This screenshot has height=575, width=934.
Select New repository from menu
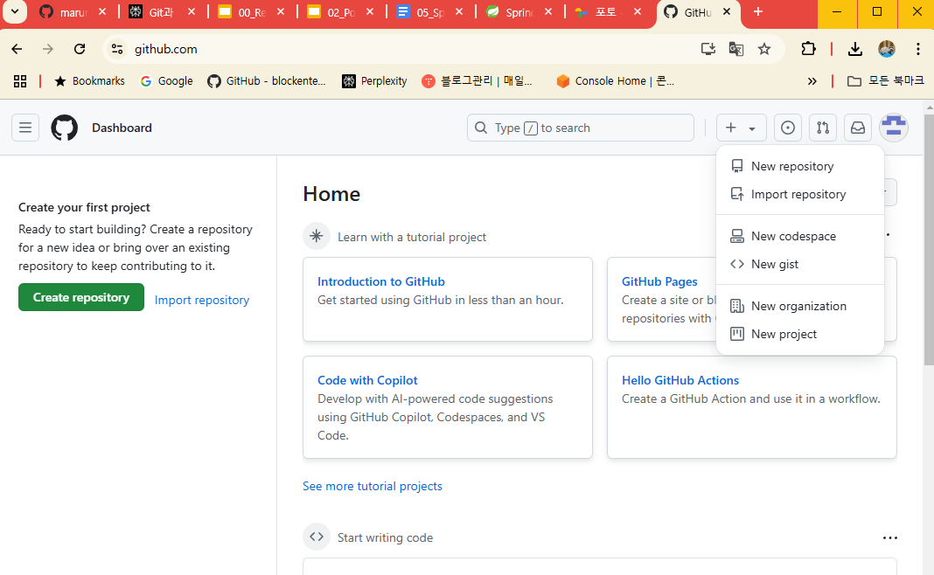point(800,166)
